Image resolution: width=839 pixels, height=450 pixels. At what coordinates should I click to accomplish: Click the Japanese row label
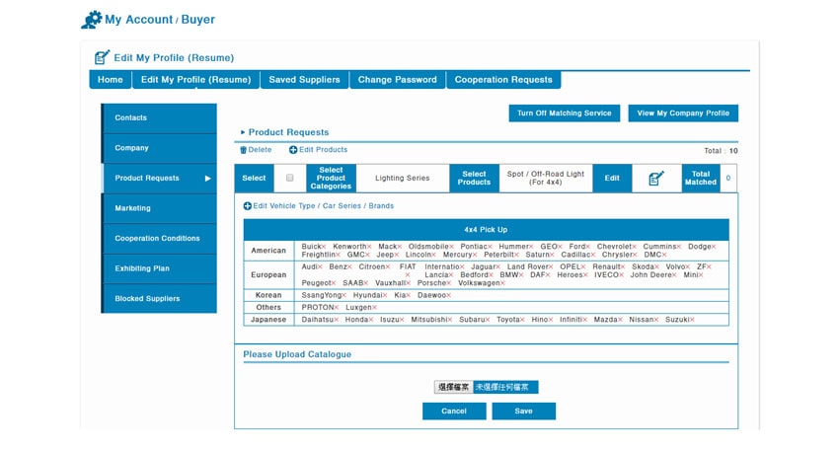268,320
